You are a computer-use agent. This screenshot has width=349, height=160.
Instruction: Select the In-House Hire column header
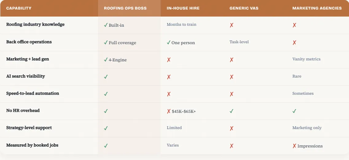(x=183, y=8)
